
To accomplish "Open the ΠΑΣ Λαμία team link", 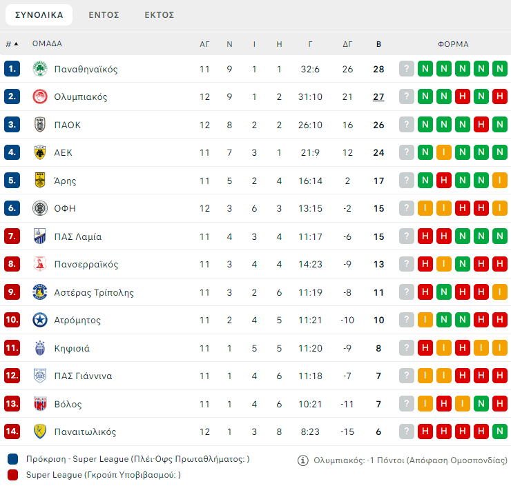I will point(77,236).
